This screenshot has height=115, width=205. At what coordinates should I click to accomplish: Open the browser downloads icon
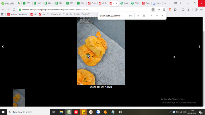coord(188,10)
